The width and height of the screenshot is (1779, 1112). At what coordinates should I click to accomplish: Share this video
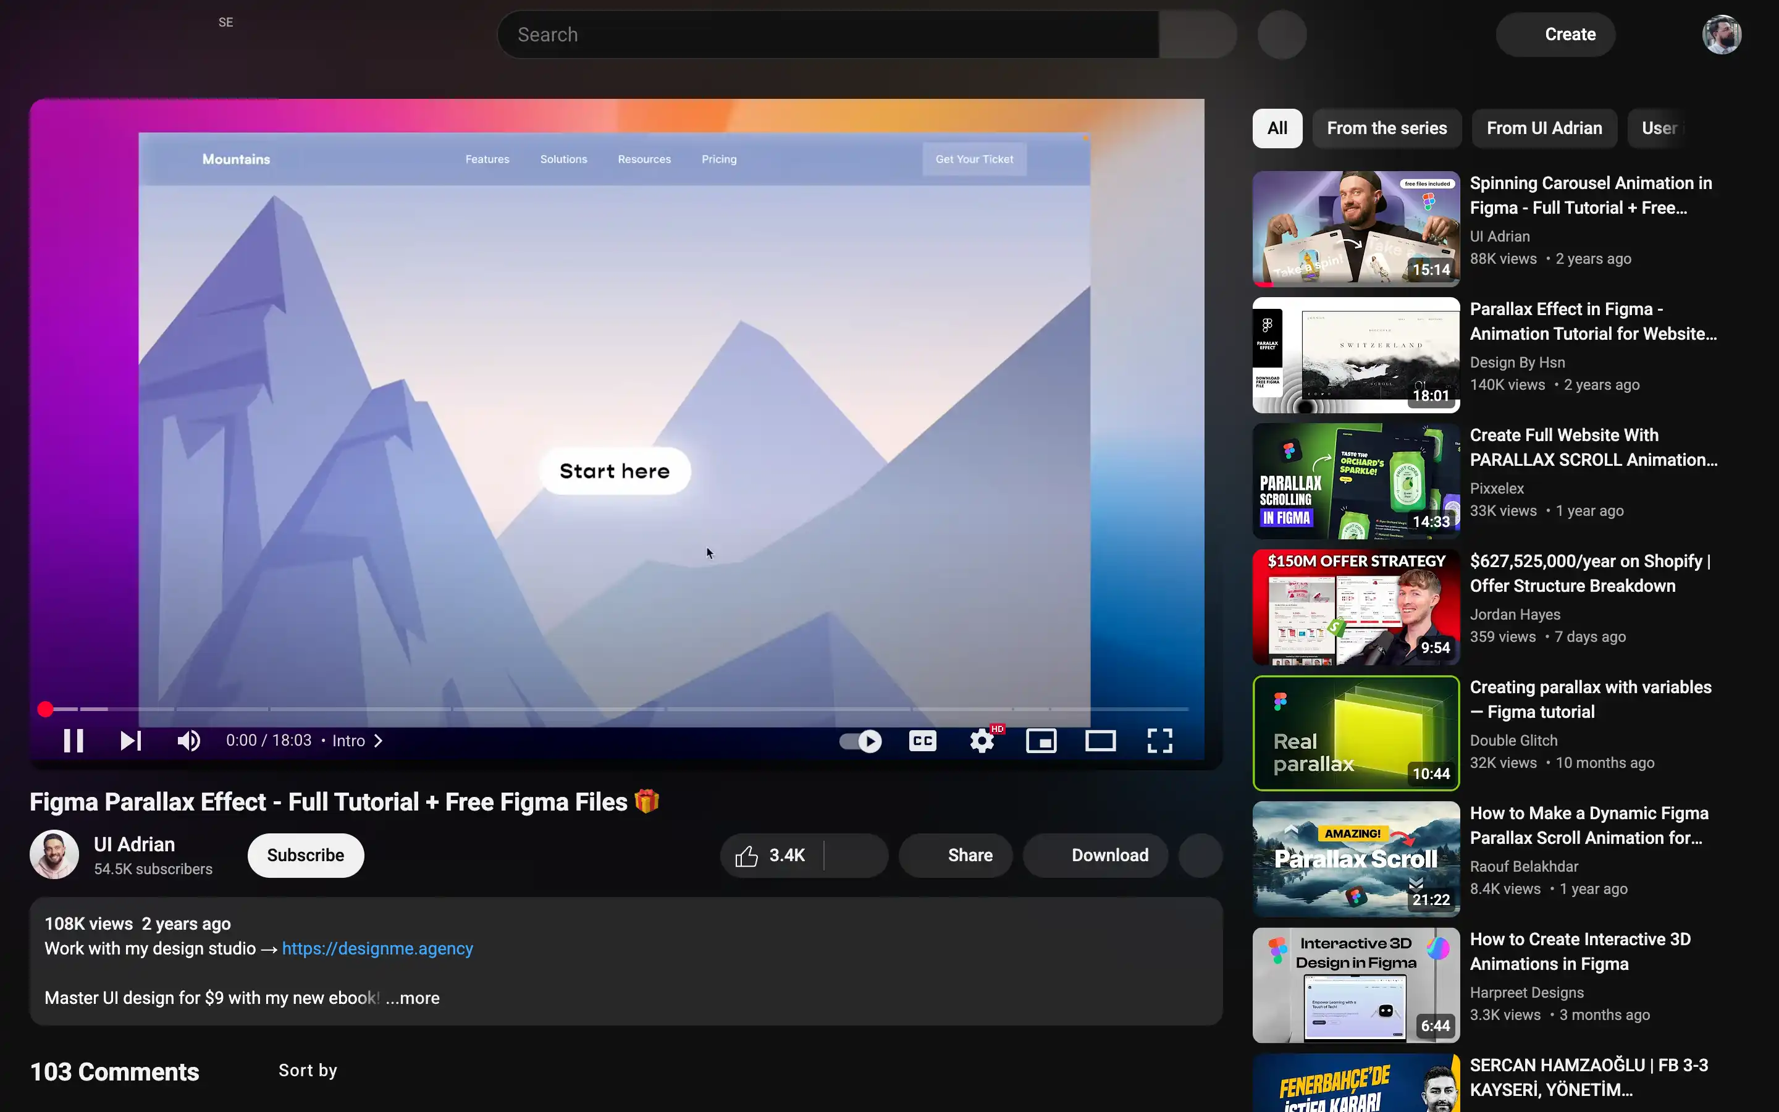point(956,856)
